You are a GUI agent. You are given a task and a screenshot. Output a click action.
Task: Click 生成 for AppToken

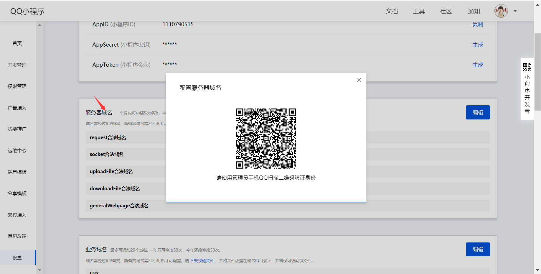point(478,65)
